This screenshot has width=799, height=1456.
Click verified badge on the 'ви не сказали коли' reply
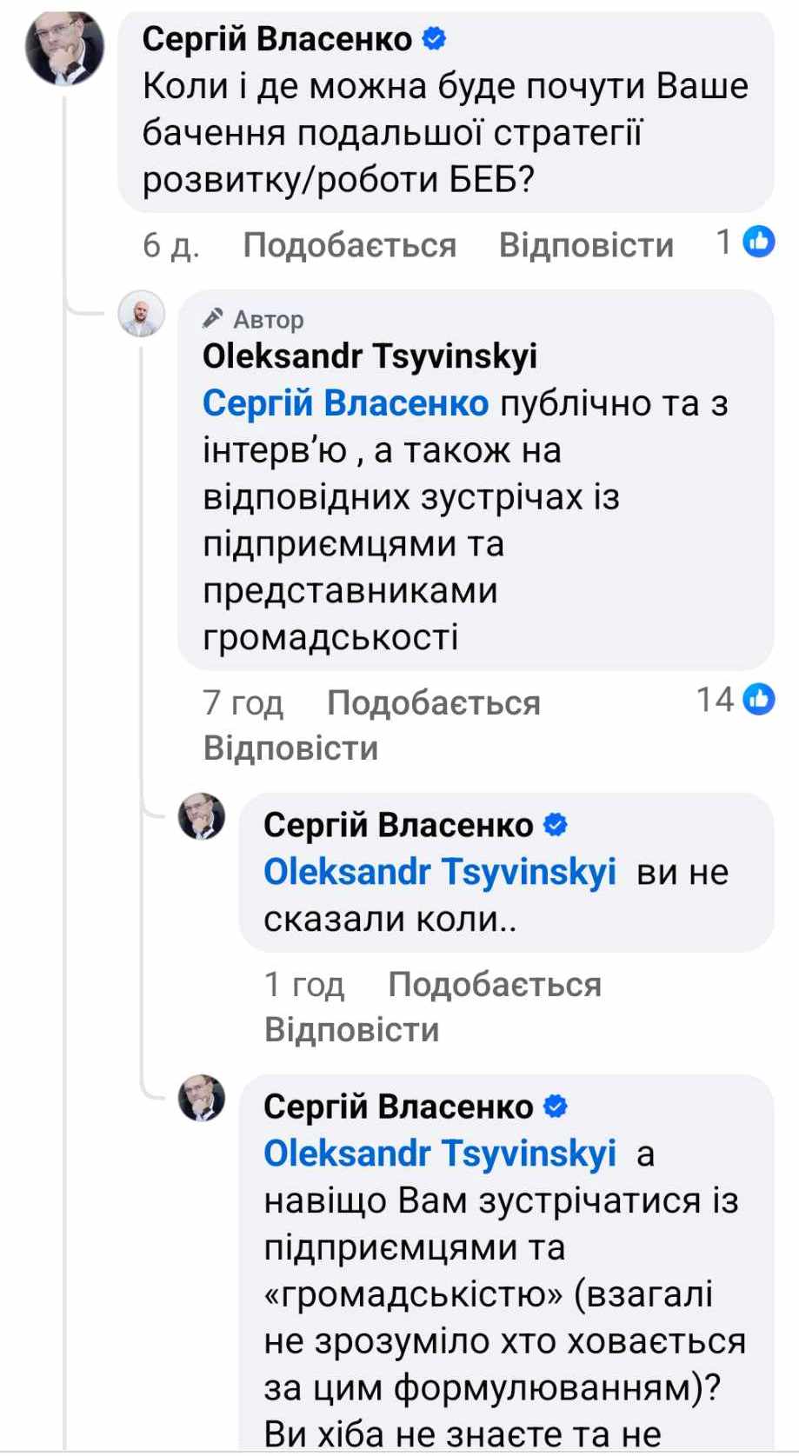(x=555, y=824)
